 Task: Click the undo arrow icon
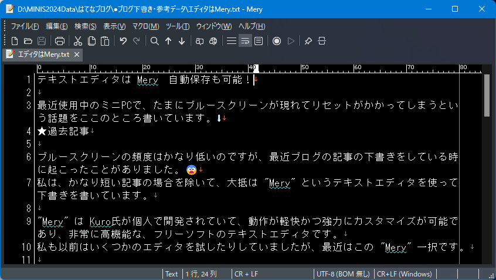123,41
